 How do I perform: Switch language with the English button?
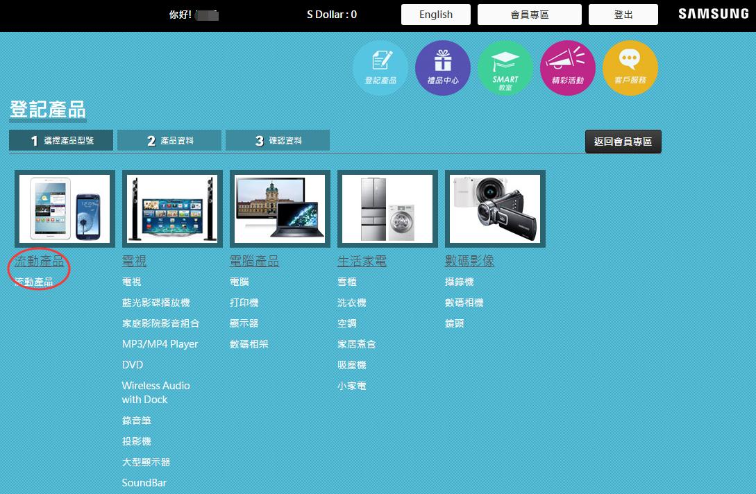(x=435, y=14)
